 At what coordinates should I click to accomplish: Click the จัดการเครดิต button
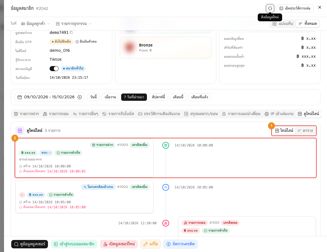pos(180,244)
